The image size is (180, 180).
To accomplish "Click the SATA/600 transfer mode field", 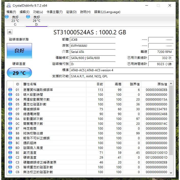I will pos(92,58).
